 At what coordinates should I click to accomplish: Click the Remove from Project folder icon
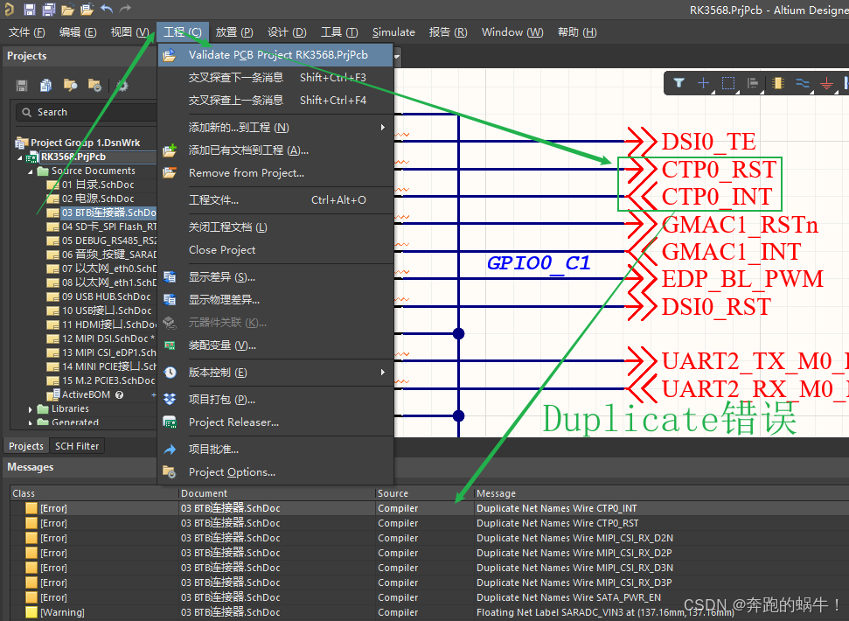pos(170,173)
